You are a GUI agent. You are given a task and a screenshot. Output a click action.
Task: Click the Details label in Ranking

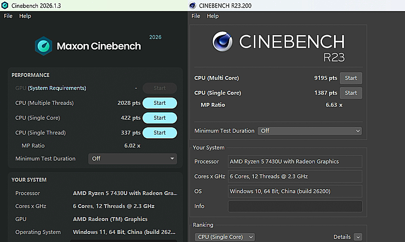342,237
